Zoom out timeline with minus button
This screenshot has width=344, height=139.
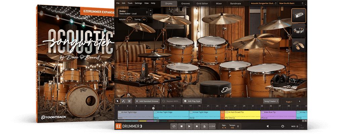[303, 121]
